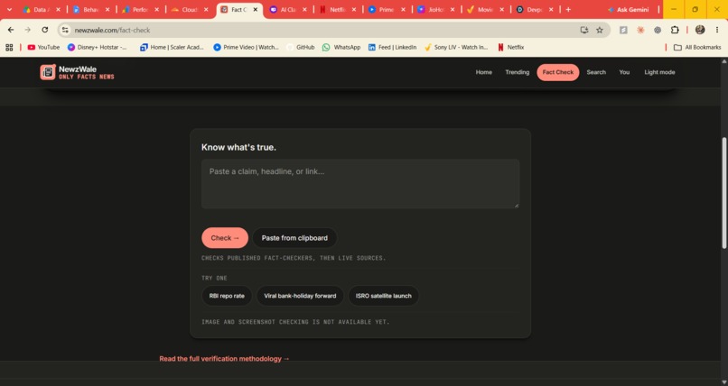Focus the claim, headline, or link text box
Screen dimensions: 728x386
(x=360, y=184)
